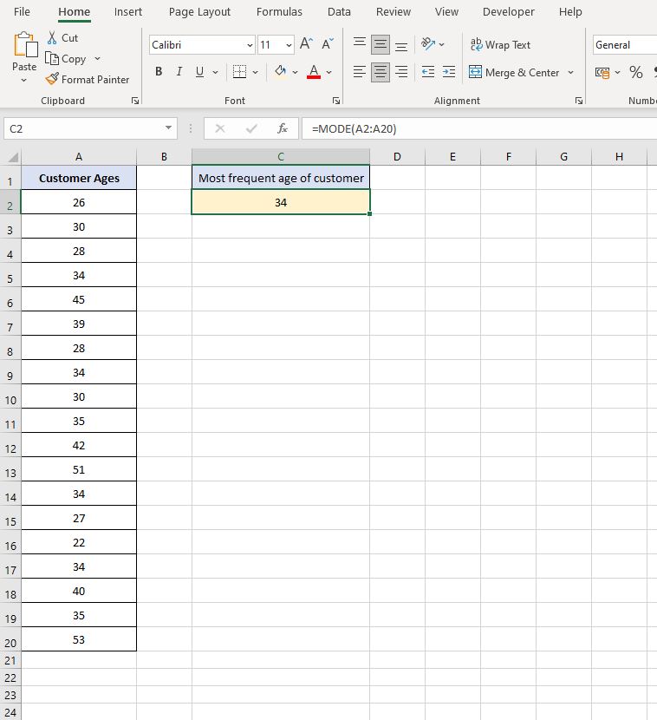Open the Copy options dropdown arrow

point(97,59)
